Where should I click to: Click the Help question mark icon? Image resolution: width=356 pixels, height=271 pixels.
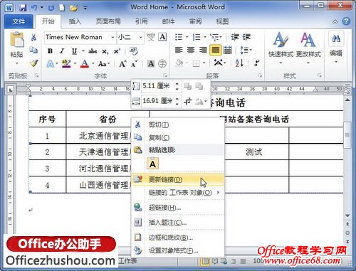(346, 21)
